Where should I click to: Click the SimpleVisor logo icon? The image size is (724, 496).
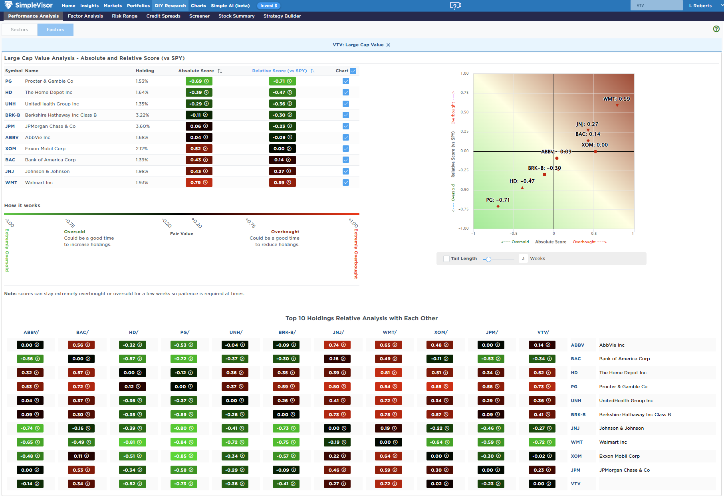tap(8, 5)
